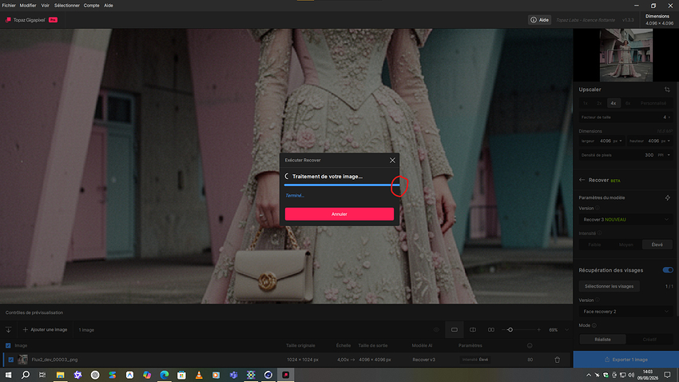Open VLC media player from the taskbar
The image size is (679, 382).
tap(199, 375)
